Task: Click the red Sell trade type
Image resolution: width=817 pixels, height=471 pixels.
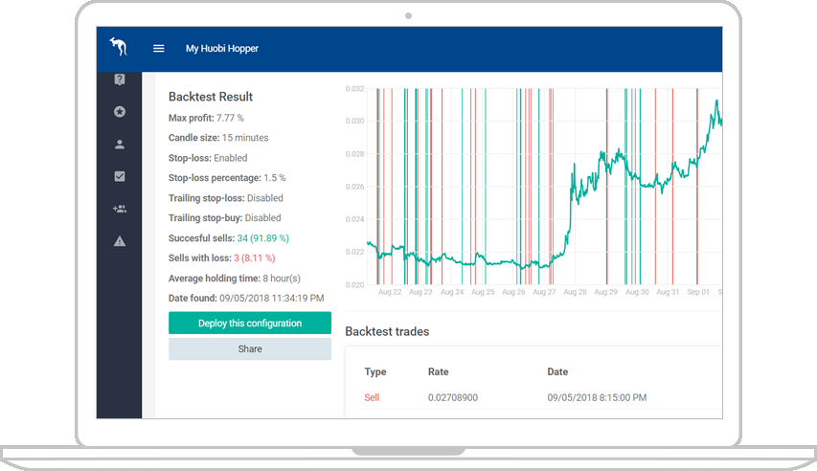Action: pos(372,397)
